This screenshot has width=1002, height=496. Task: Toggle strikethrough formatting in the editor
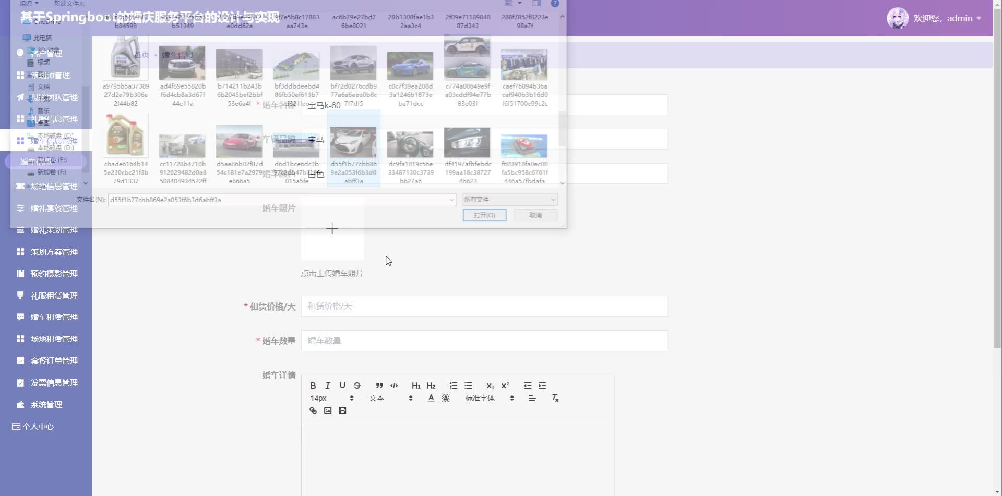coord(357,386)
